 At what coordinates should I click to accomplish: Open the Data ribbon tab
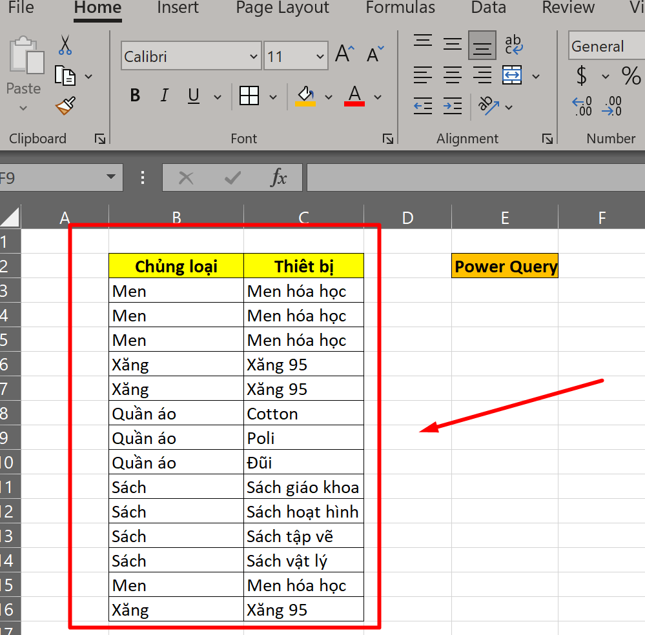488,8
